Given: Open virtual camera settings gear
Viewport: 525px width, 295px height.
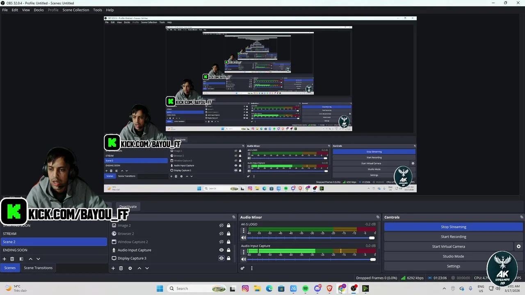Looking at the screenshot, I should tap(518, 247).
